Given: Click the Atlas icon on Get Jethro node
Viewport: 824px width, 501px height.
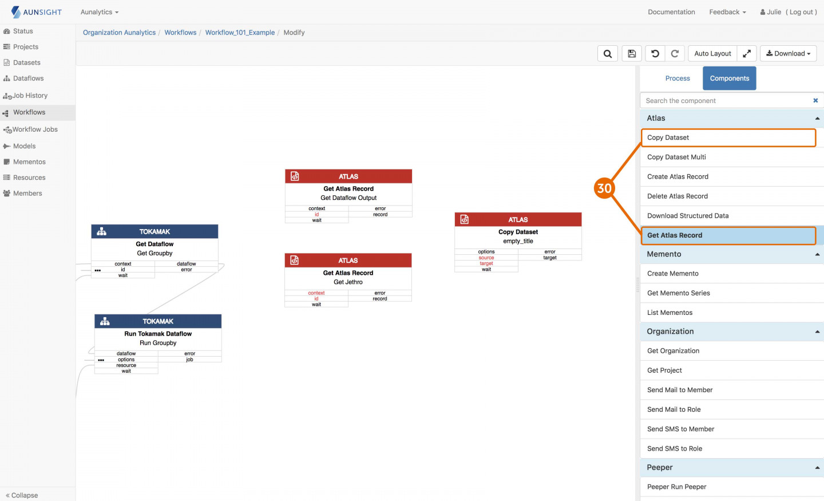Looking at the screenshot, I should point(295,261).
